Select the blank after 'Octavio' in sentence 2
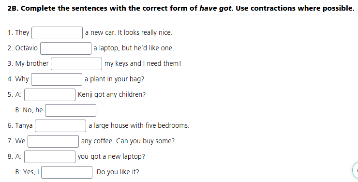Viewport: 358px width, 182px height. tap(66, 48)
